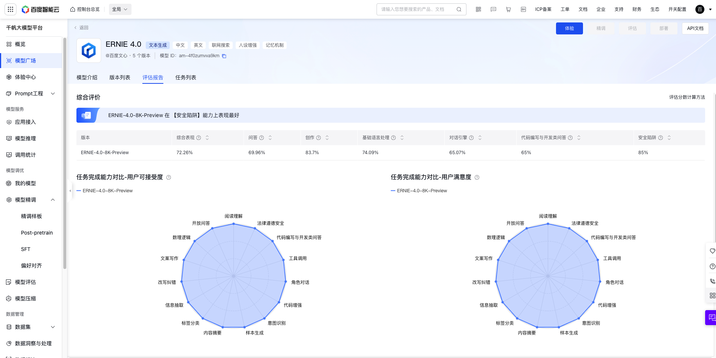Click the search magnifier icon
Viewport: 716px width, 358px height.
(x=459, y=9)
